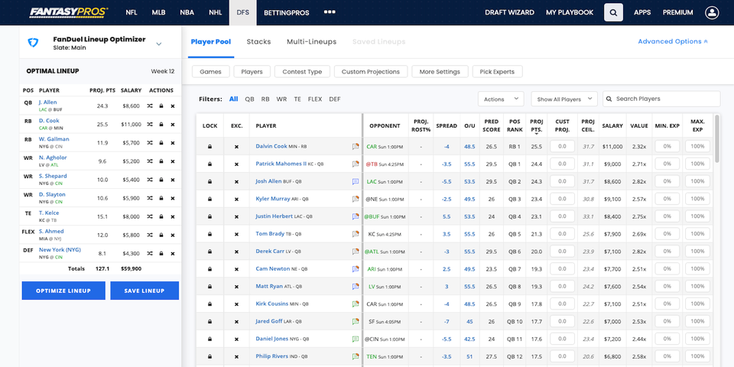The image size is (734, 367).
Task: Switch to the Multi-Lineups tab
Action: (311, 41)
